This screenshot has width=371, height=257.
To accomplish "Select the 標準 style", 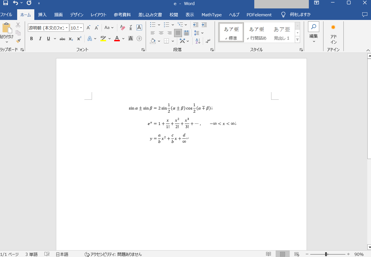I will click(x=231, y=33).
